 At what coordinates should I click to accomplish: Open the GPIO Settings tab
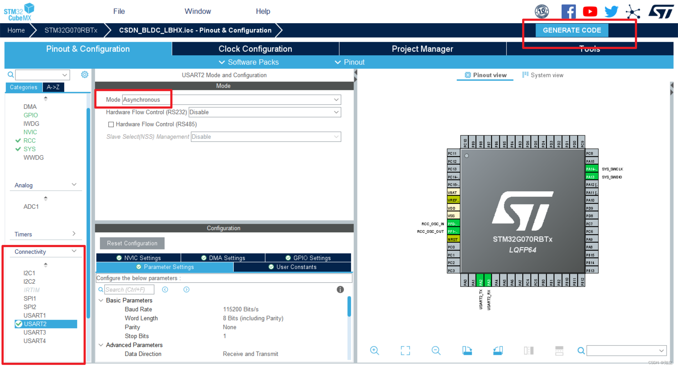pyautogui.click(x=308, y=258)
